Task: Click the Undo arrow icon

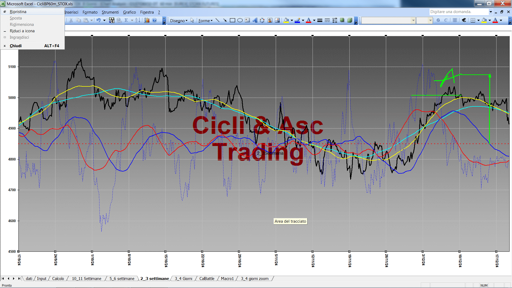Action: 98,20
